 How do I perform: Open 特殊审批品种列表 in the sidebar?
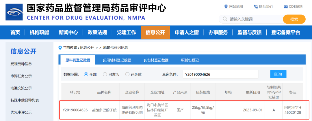coord(25,100)
